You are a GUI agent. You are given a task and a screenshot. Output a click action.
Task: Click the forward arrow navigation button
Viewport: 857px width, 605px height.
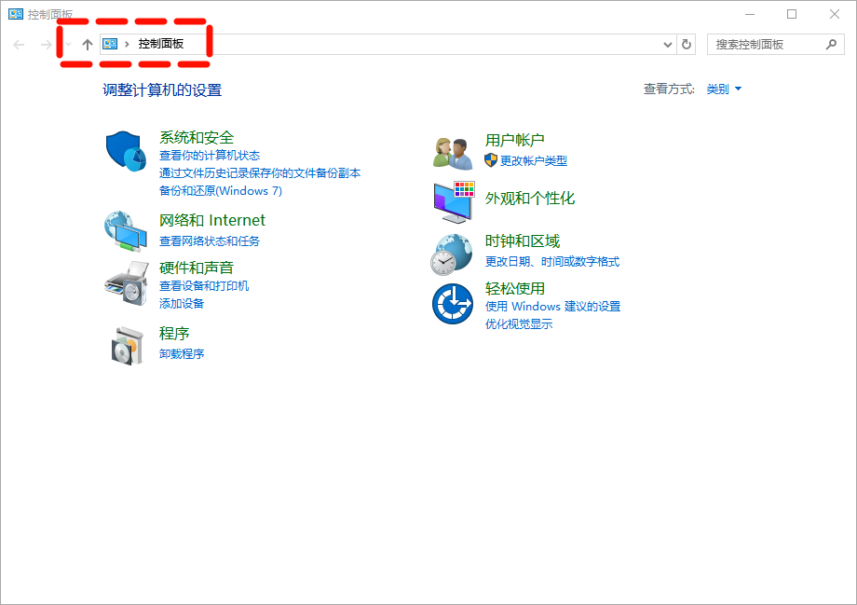(x=47, y=45)
